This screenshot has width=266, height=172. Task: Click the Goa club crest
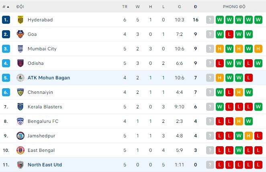20,34
